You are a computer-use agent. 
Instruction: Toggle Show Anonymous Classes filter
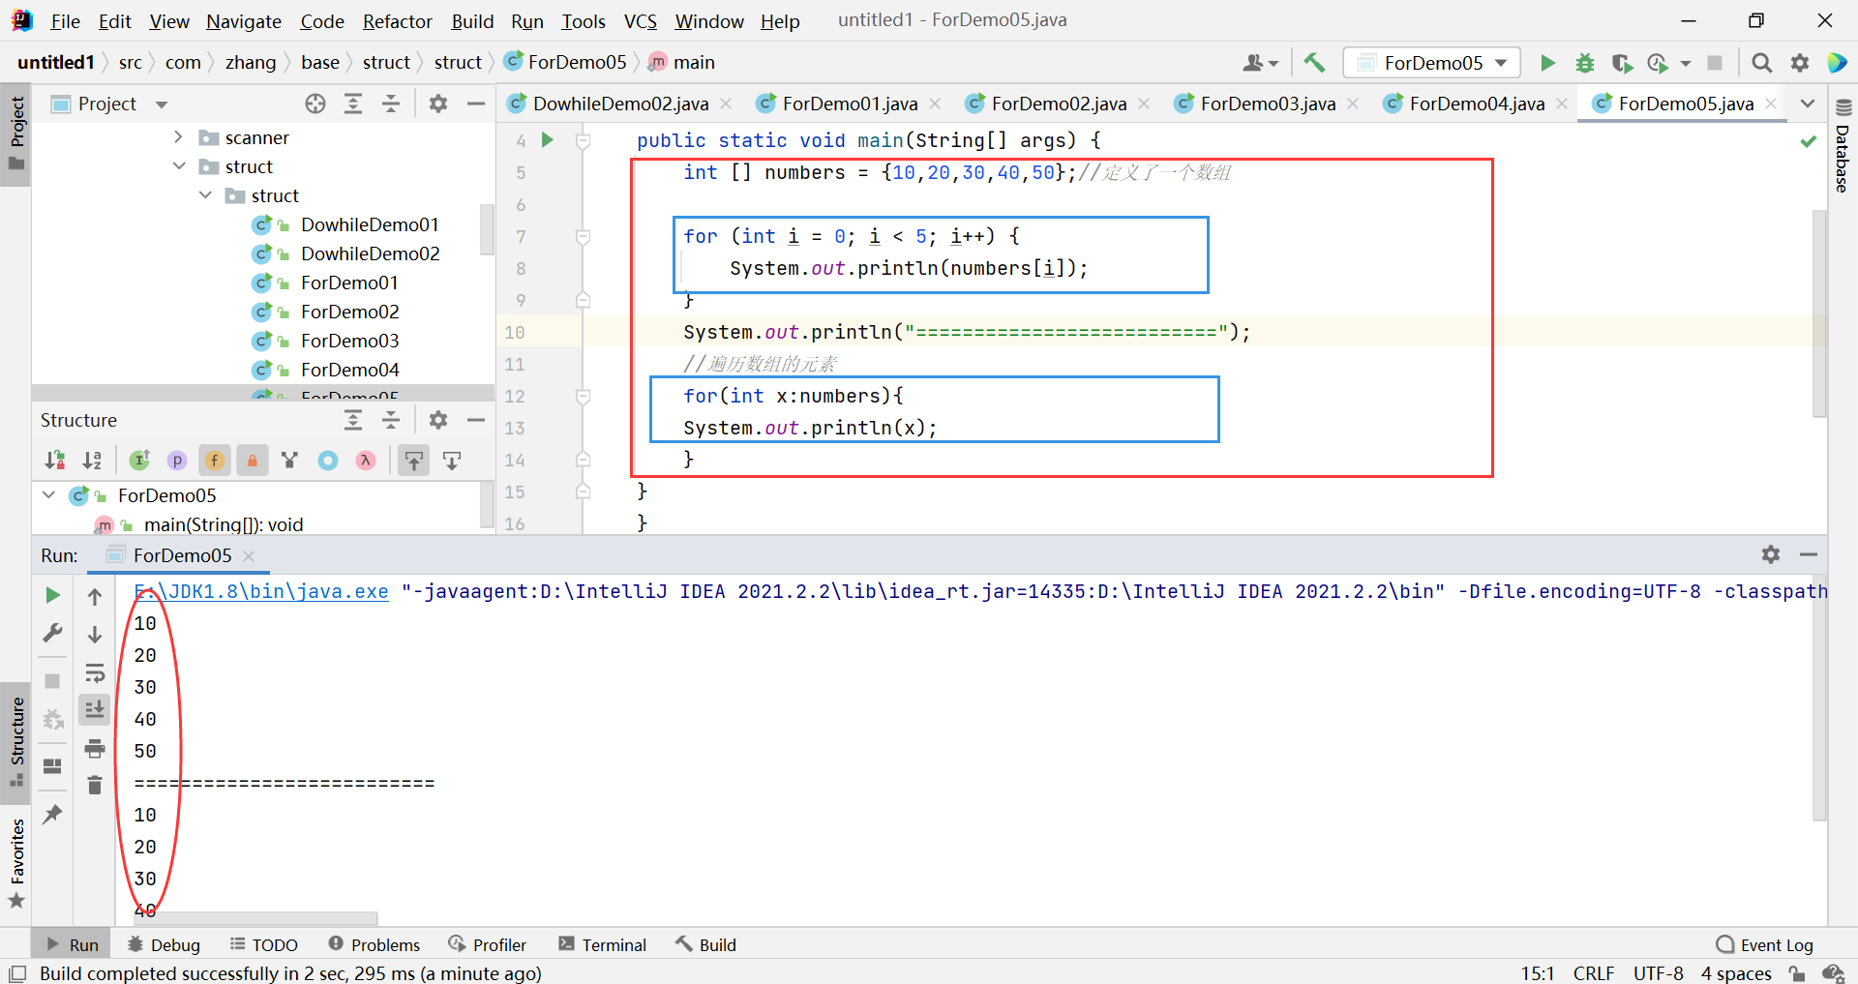pyautogui.click(x=328, y=461)
